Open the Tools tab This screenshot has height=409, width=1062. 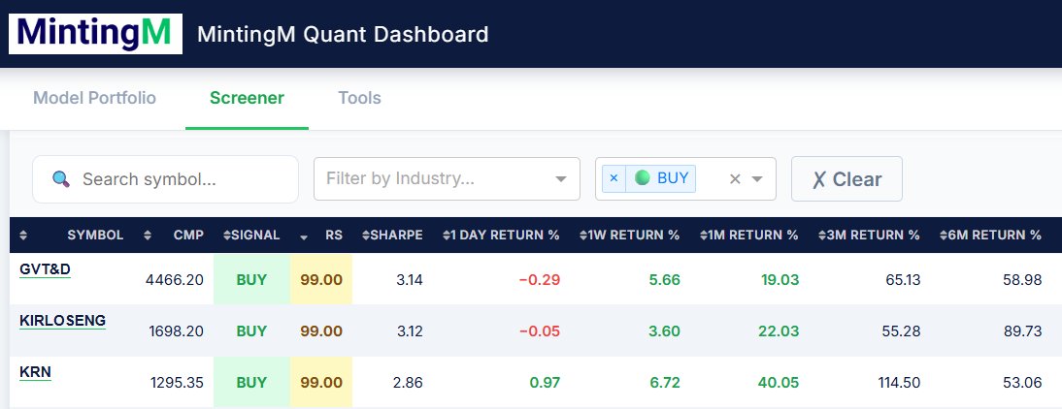tap(359, 98)
